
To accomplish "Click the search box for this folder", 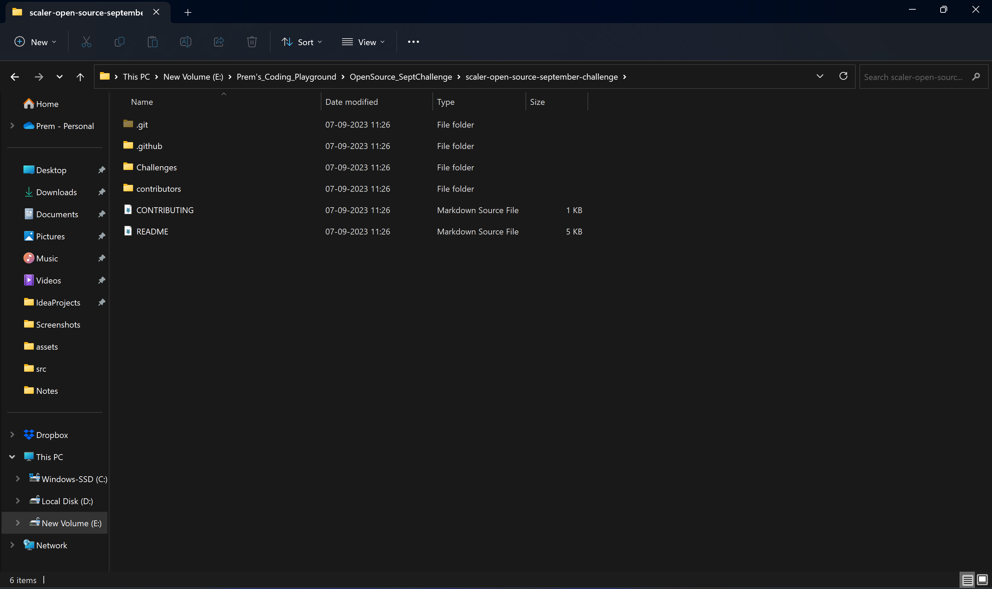I will [913, 77].
